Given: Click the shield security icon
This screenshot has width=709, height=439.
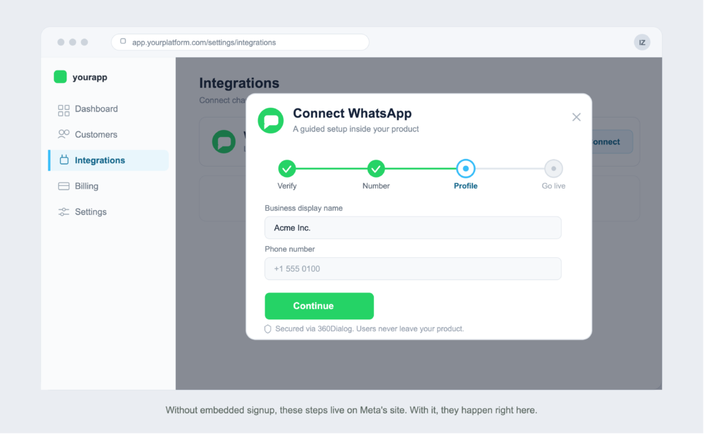Looking at the screenshot, I should coord(270,332).
